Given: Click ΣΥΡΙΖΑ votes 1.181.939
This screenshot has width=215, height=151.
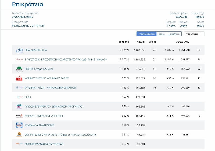Looking at the screenshot, I should [x=139, y=60].
